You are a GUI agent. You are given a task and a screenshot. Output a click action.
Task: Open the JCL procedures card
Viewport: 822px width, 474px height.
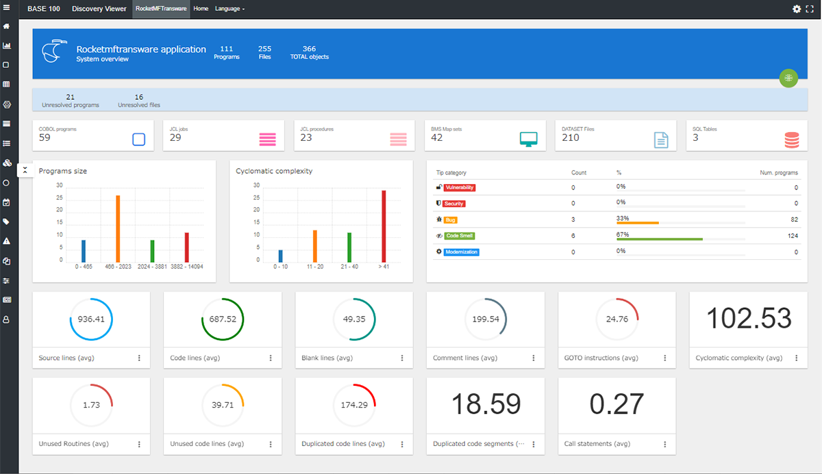click(x=355, y=135)
